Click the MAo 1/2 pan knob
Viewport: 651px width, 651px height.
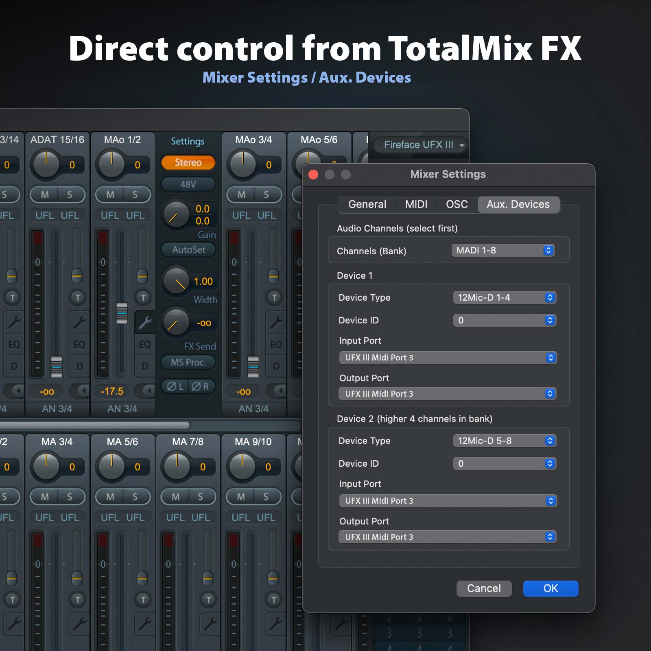click(111, 164)
